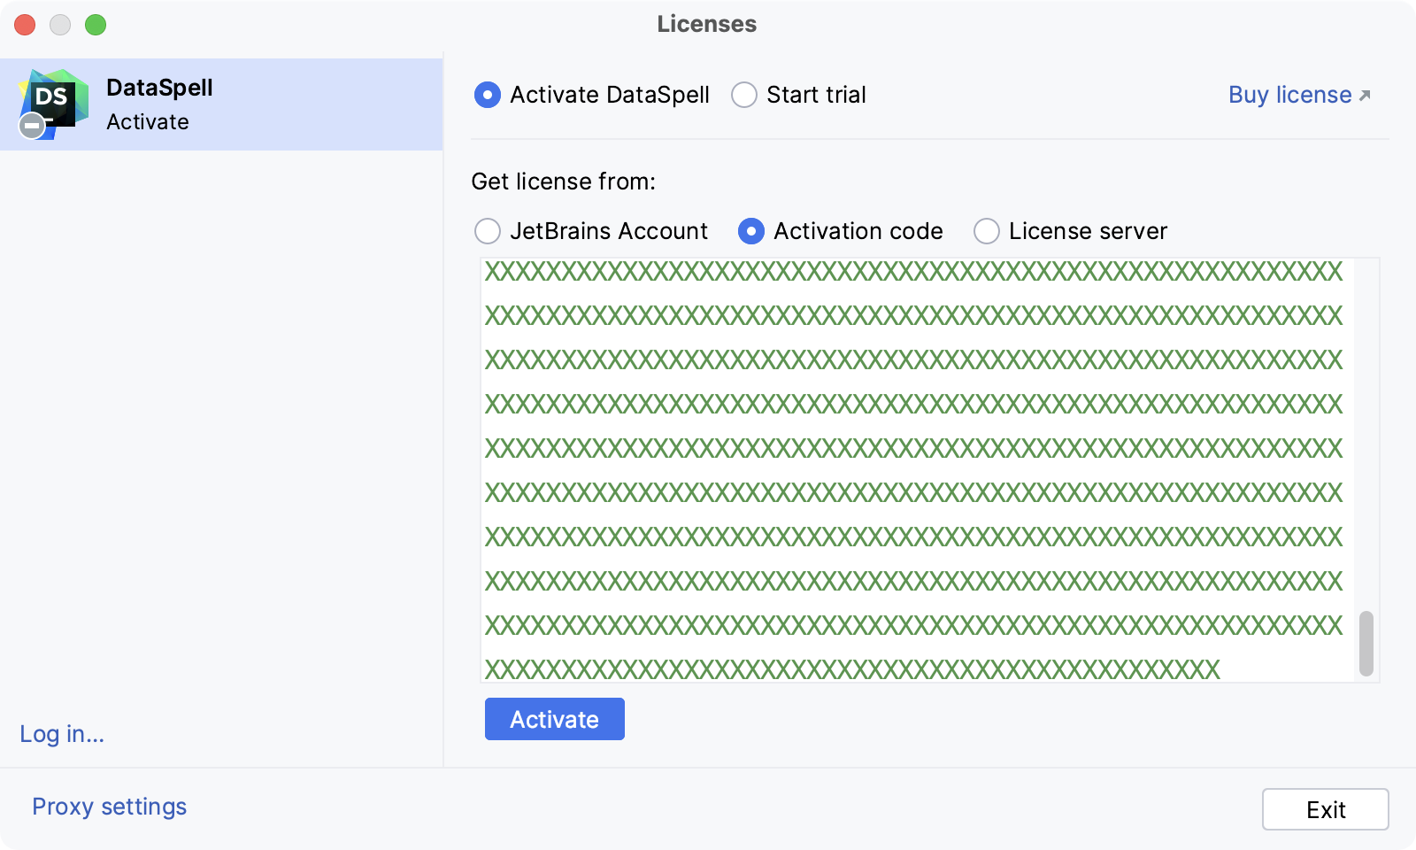Select the DataSpell entry in the sidebar

[221, 103]
